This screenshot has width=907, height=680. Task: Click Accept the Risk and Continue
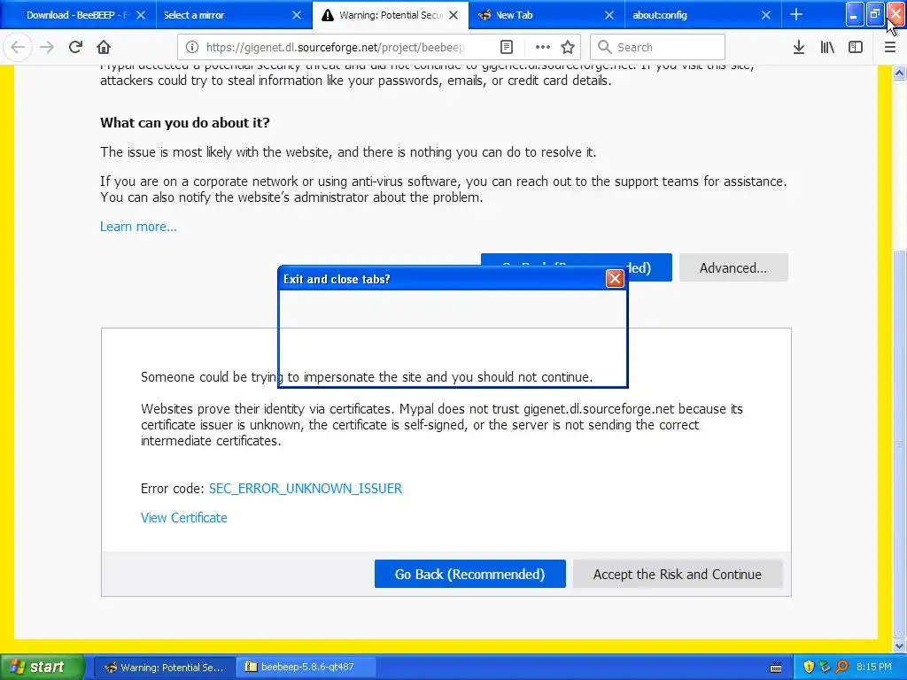tap(678, 574)
